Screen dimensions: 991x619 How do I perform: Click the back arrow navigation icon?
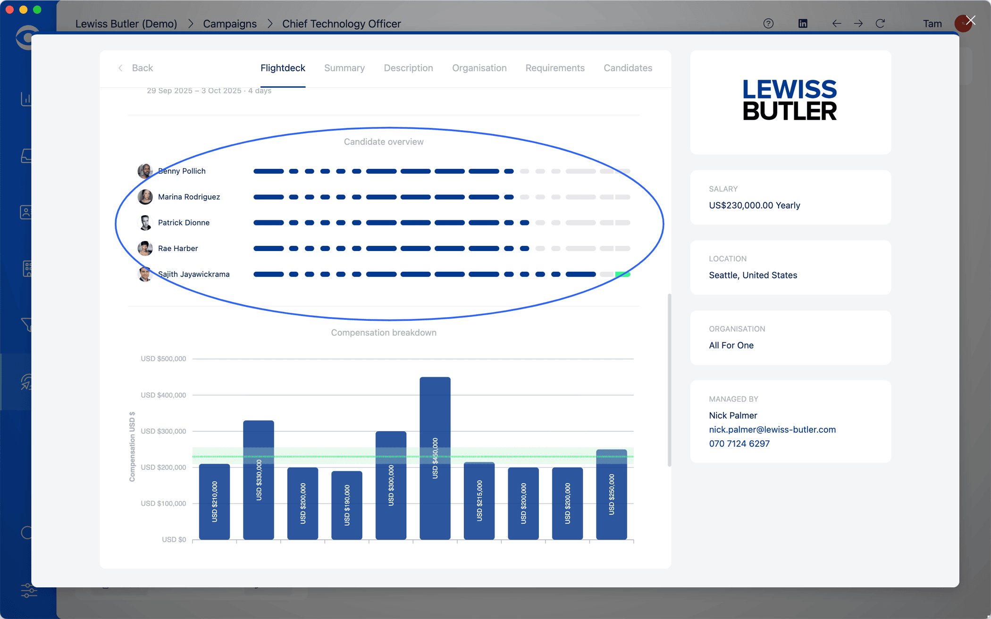click(836, 24)
